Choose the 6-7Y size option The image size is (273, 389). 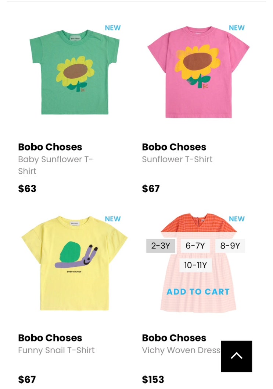195,246
